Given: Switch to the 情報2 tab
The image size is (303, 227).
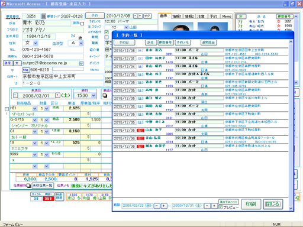Looking at the screenshot, I should (x=189, y=16).
